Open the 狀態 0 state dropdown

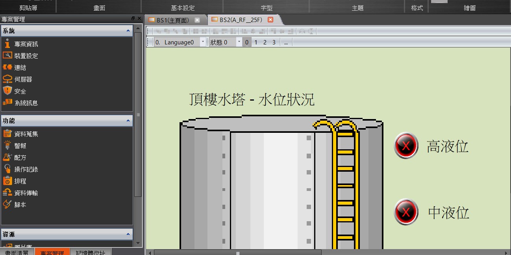click(x=239, y=42)
